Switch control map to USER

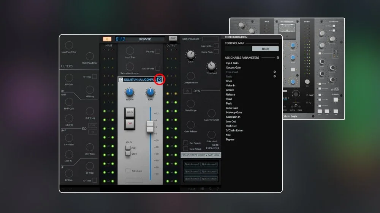(x=265, y=49)
